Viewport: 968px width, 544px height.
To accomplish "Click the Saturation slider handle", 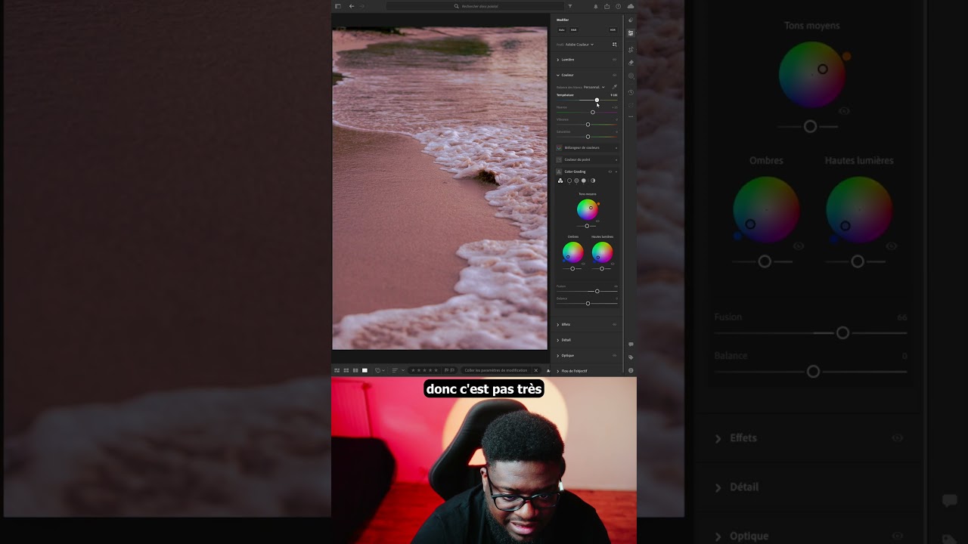I will (588, 137).
